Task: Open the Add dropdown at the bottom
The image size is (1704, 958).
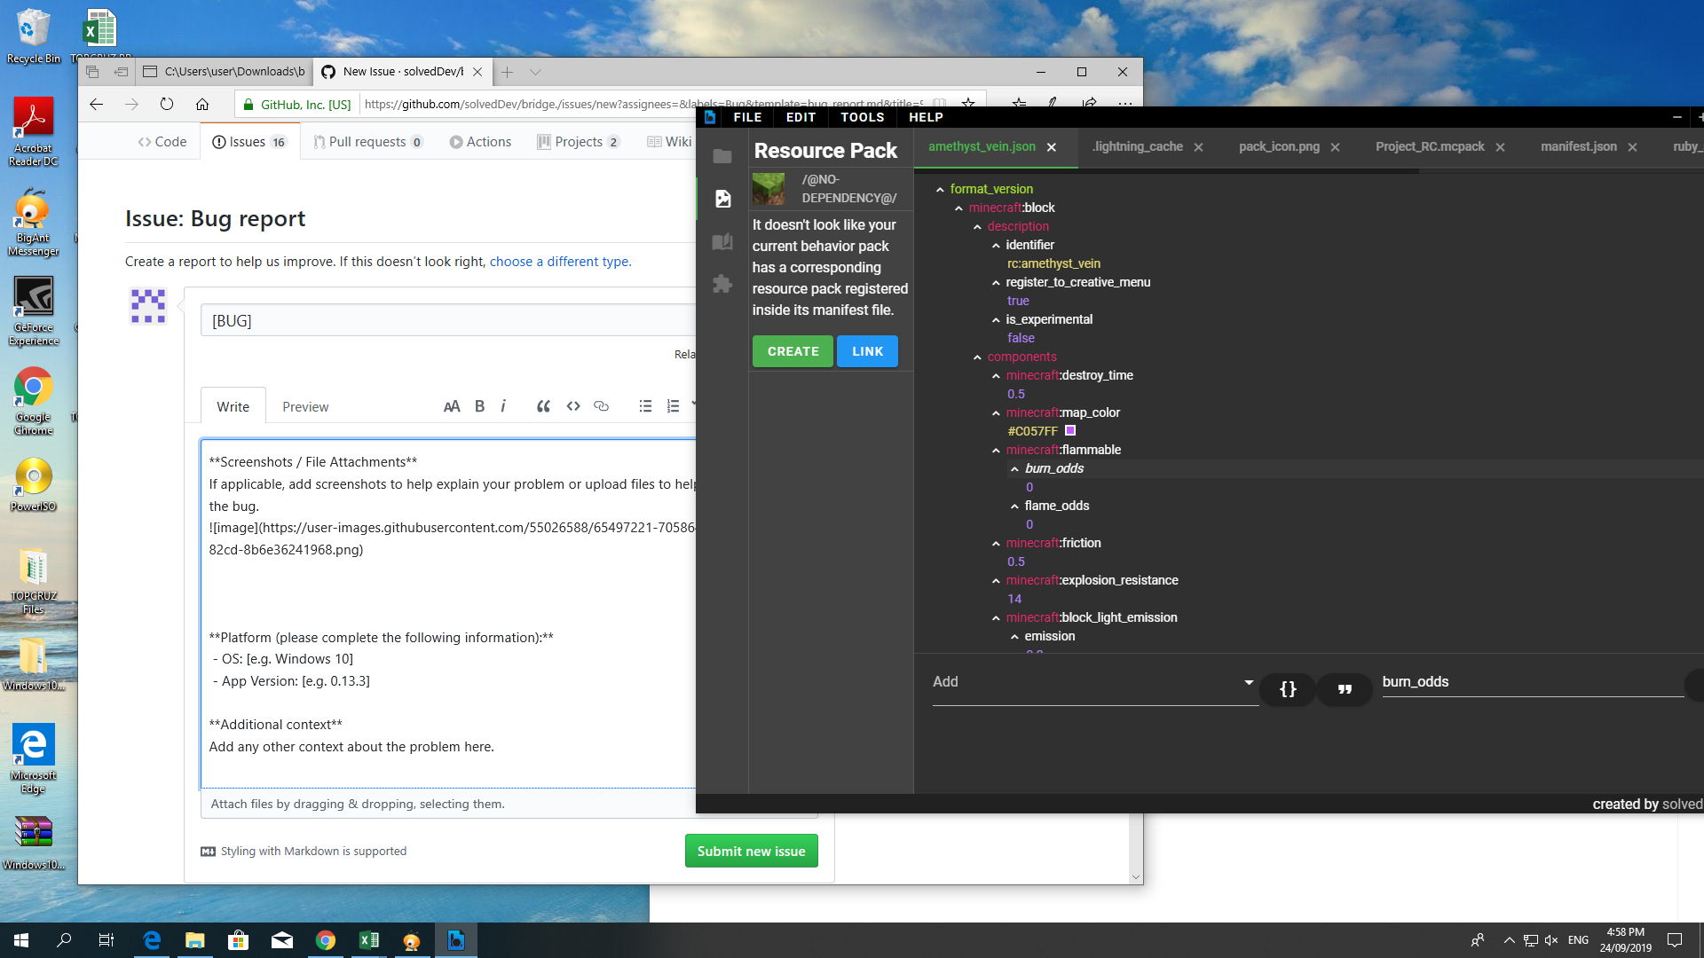Action: click(1093, 682)
